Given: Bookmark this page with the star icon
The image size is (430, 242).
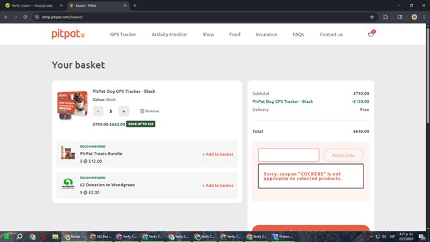Looking at the screenshot, I should click(372, 17).
